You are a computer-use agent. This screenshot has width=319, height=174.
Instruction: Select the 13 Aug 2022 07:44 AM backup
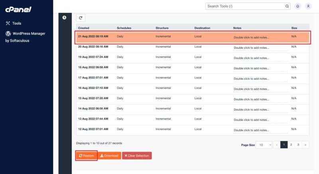[193, 120]
